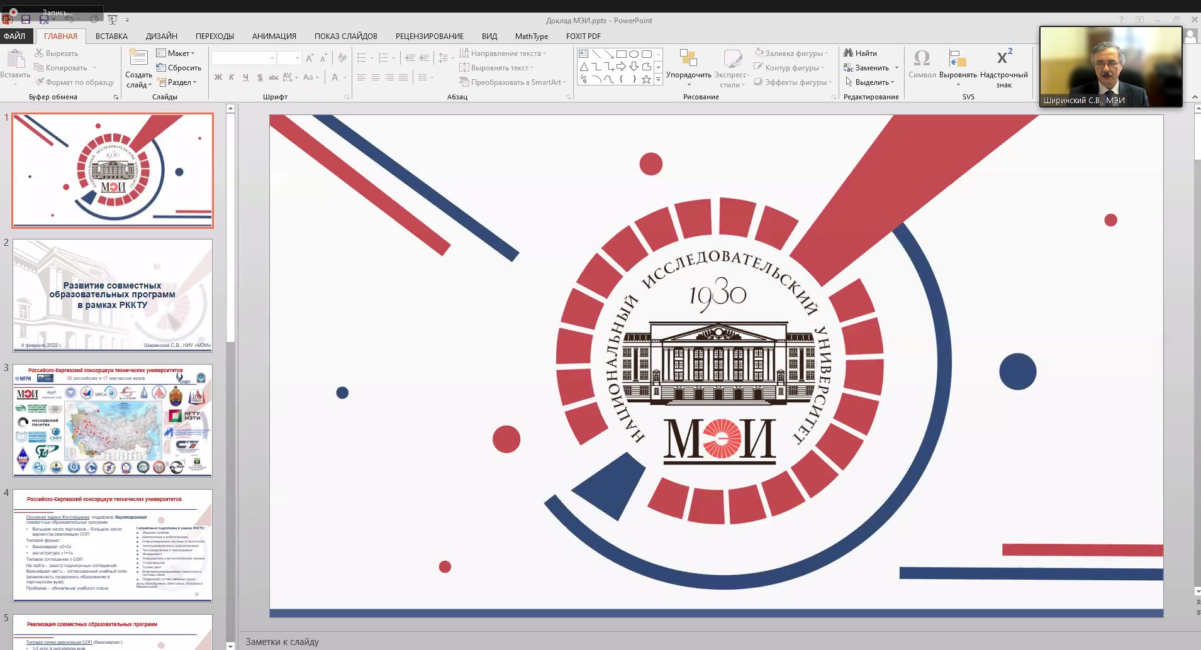Select slide 2 thumbnail Развитие совместных
The image size is (1201, 650).
point(113,295)
